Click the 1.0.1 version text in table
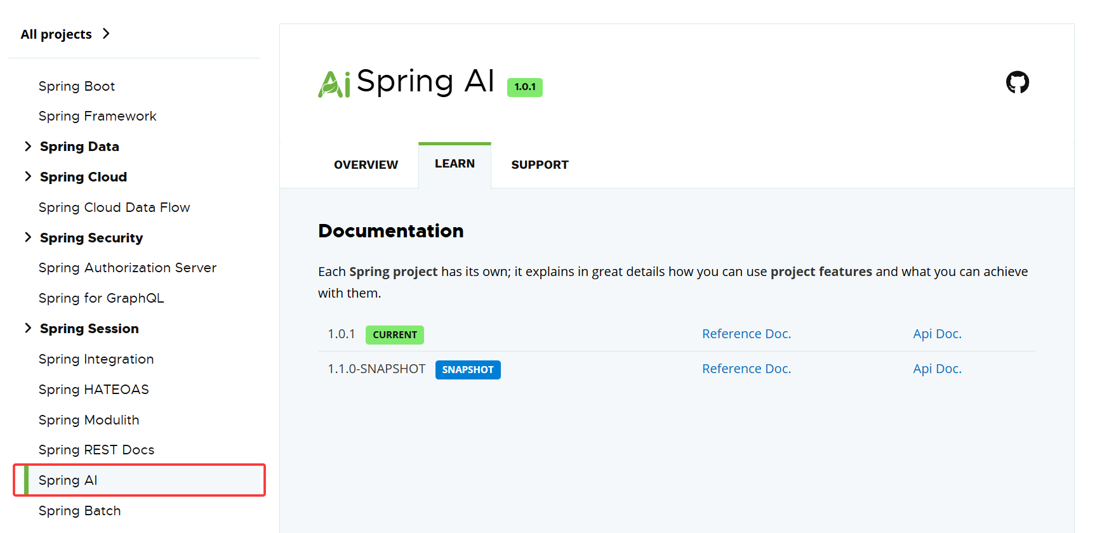The image size is (1102, 533). click(x=342, y=334)
